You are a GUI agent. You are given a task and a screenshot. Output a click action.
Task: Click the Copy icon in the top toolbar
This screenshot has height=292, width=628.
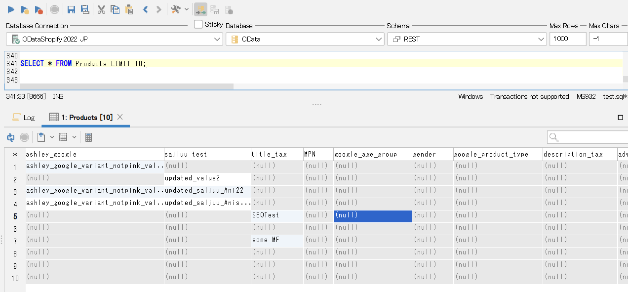pos(115,9)
